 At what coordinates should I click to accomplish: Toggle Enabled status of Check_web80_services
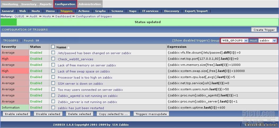point(36,59)
